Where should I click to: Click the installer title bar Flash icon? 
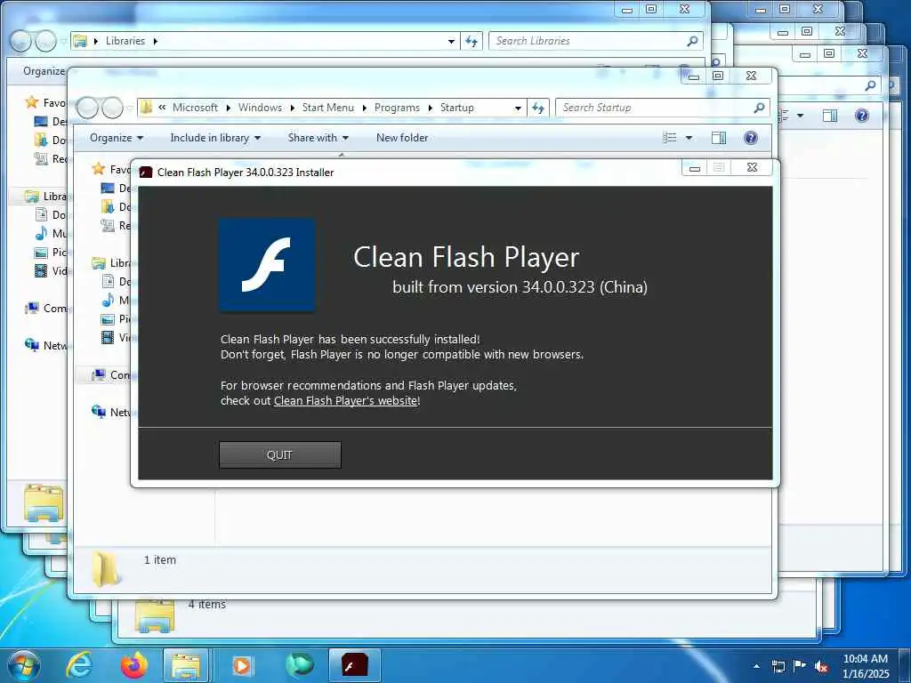click(146, 172)
